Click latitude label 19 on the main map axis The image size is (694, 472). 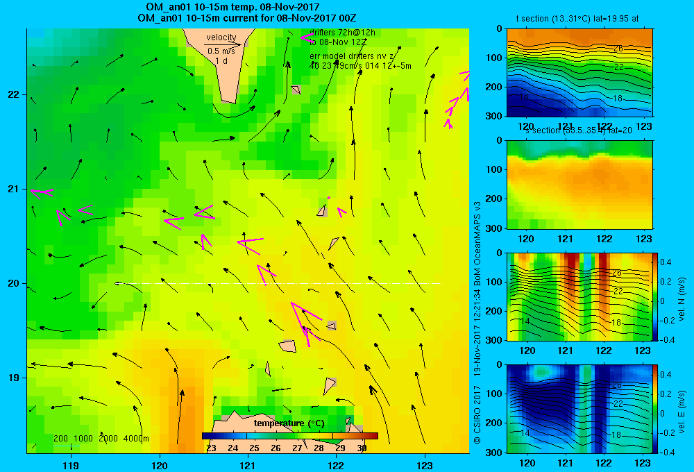coord(14,378)
